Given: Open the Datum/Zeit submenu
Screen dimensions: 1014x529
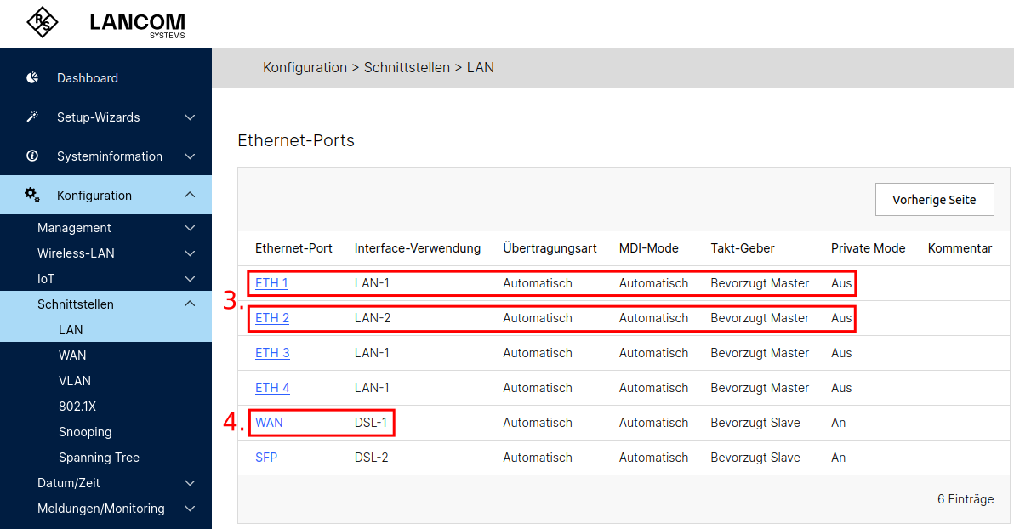Looking at the screenshot, I should pyautogui.click(x=69, y=483).
